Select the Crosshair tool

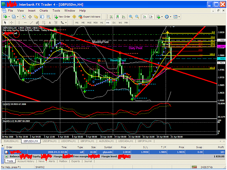(11, 23)
